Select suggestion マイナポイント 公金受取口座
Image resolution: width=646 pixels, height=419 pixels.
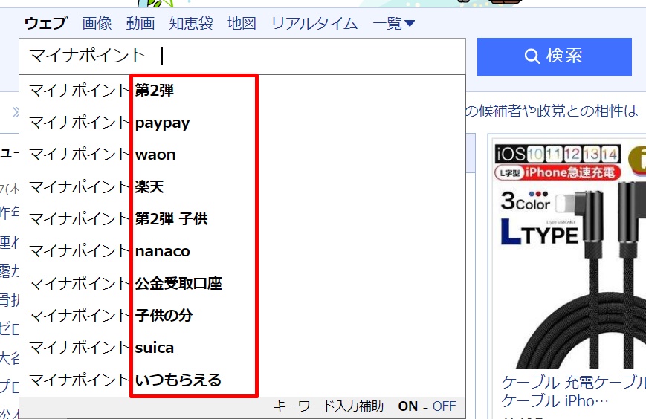(x=242, y=283)
